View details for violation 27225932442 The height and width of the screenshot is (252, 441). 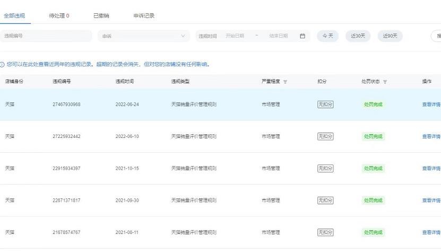point(431,136)
